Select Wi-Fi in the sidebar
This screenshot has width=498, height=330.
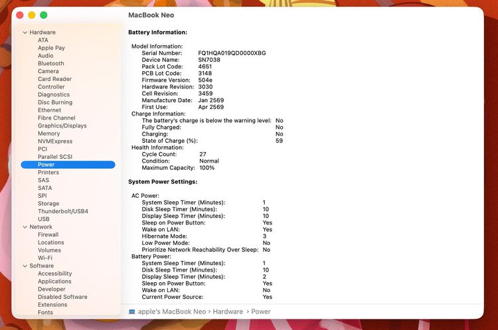pyautogui.click(x=44, y=258)
